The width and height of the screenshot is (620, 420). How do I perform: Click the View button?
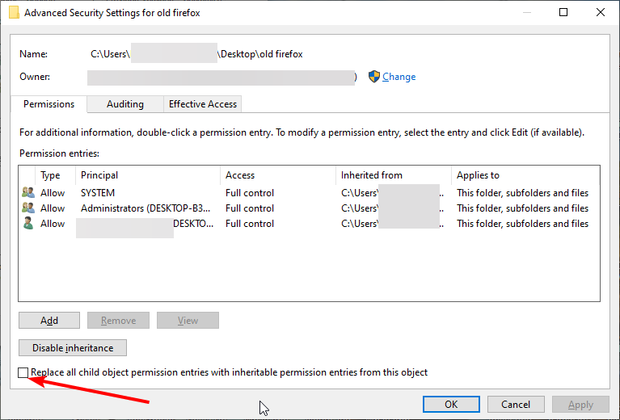tap(188, 321)
